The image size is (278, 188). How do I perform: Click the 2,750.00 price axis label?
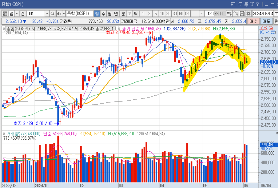268,39
